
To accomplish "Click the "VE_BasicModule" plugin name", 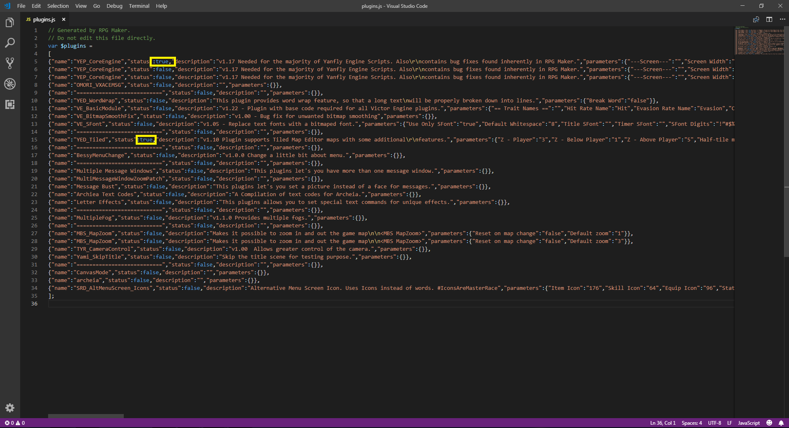I will (99, 109).
